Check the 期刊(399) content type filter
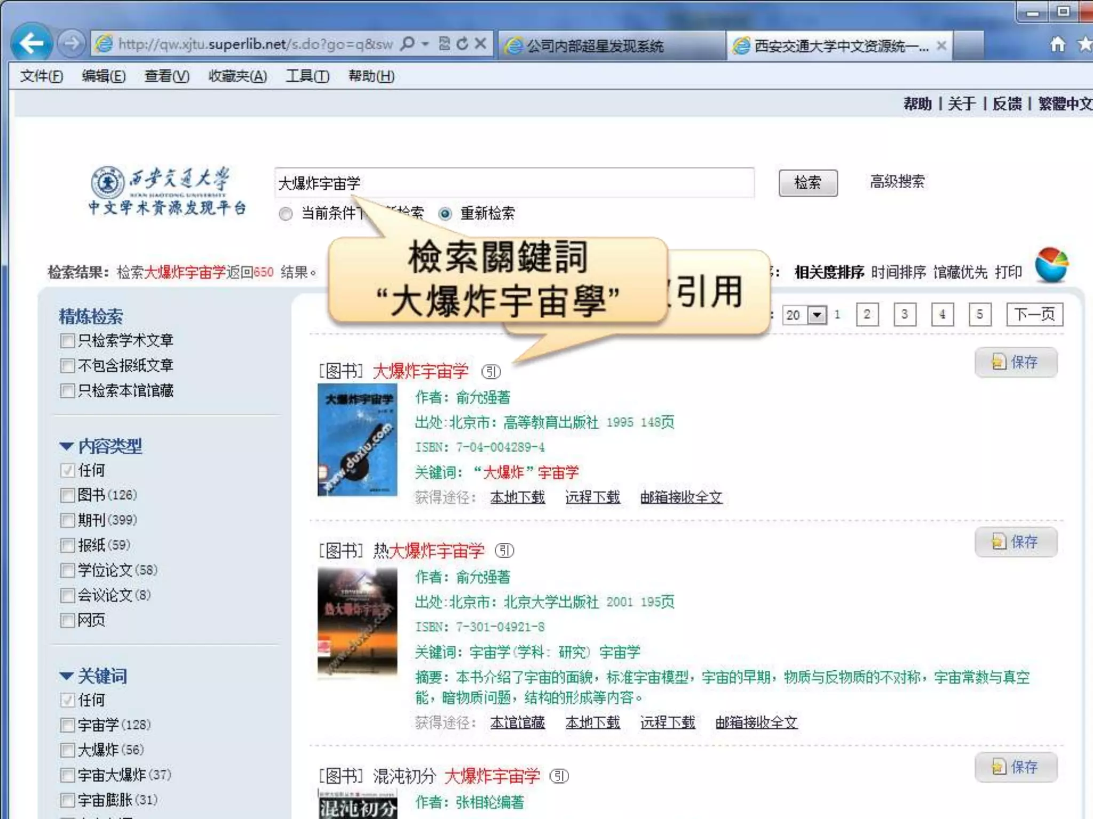The image size is (1093, 819). click(x=67, y=520)
